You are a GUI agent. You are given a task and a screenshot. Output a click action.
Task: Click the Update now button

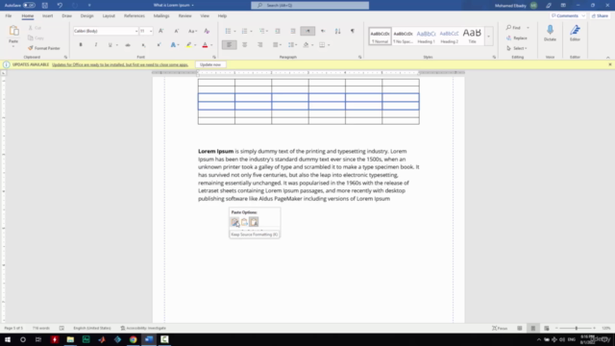click(210, 64)
